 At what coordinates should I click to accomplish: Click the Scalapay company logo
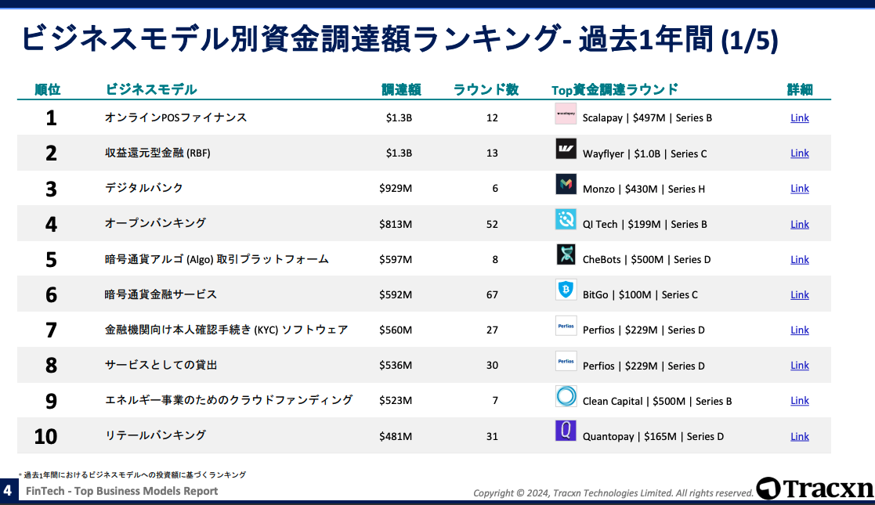point(566,114)
